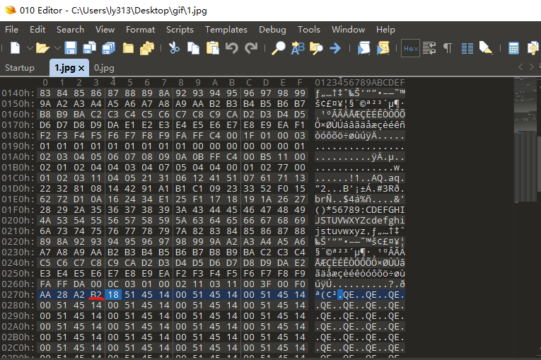Open the Edit menu
This screenshot has height=360, width=541.
37,30
